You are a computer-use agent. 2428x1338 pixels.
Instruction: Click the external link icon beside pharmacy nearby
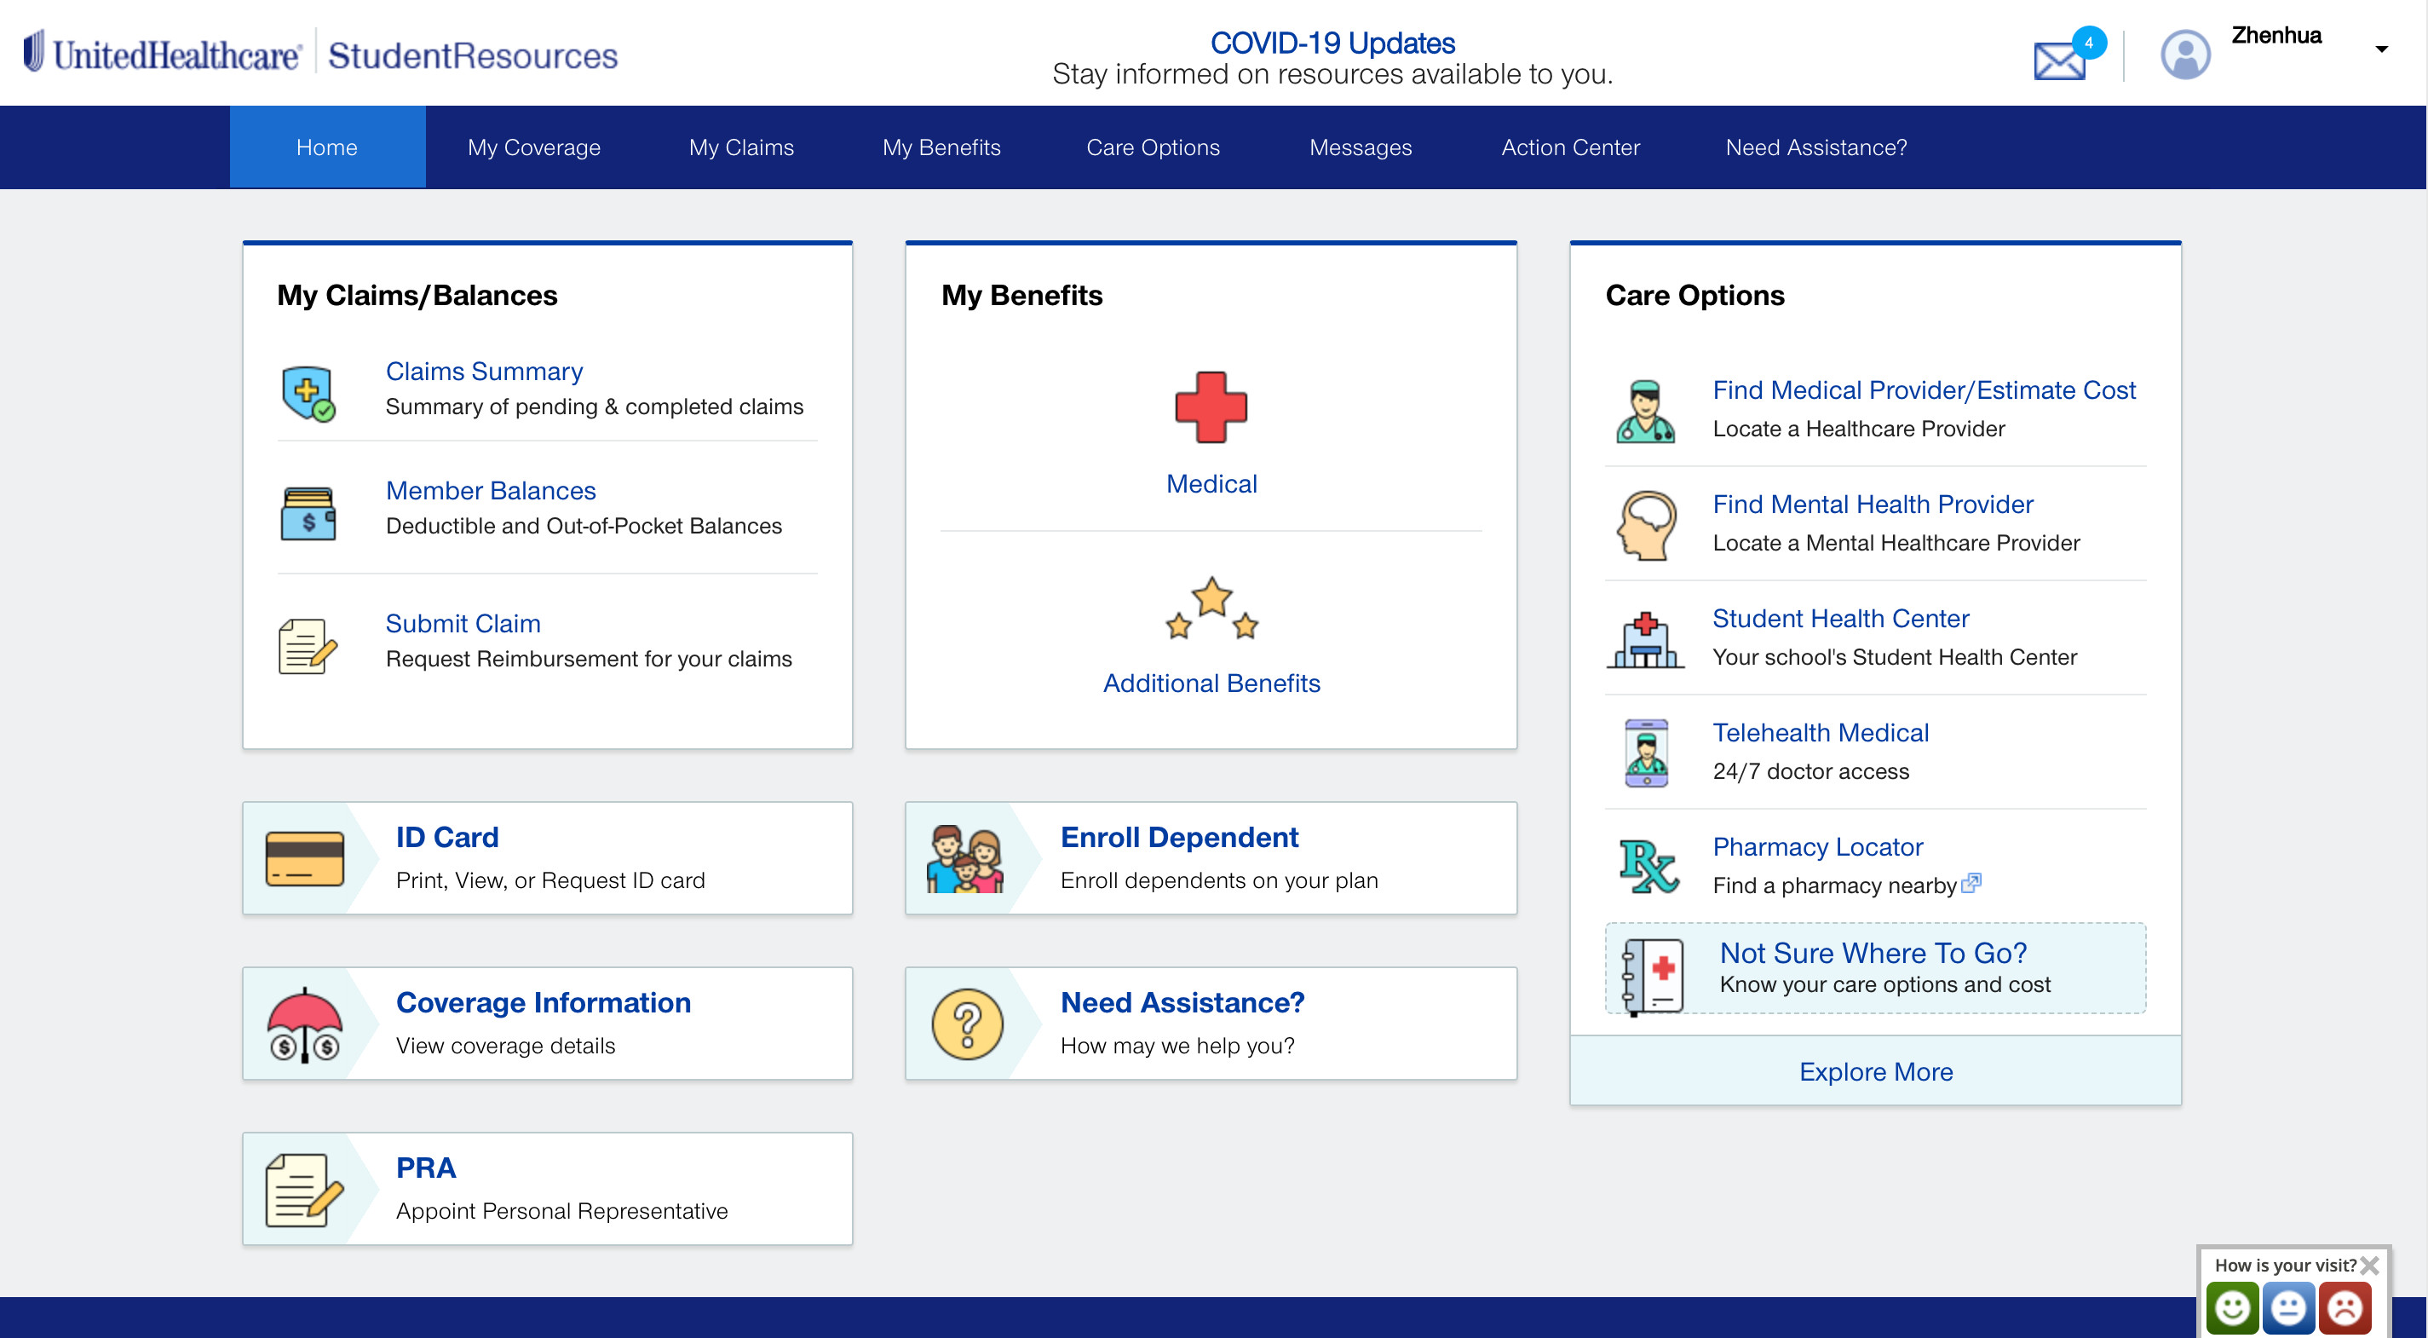tap(1970, 883)
